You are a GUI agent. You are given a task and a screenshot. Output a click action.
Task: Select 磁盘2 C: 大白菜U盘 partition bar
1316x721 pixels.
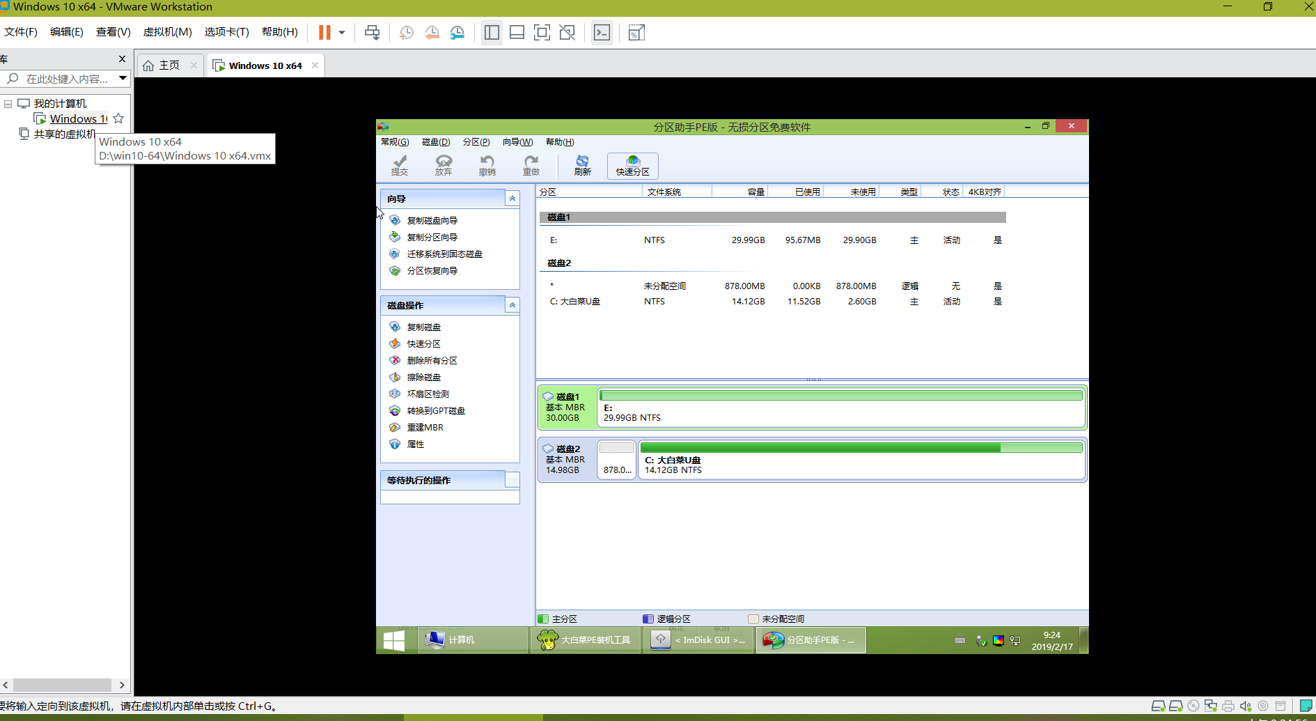coord(862,459)
